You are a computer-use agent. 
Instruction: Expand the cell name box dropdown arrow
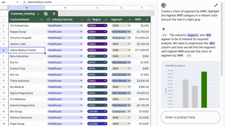click(x=17, y=2)
